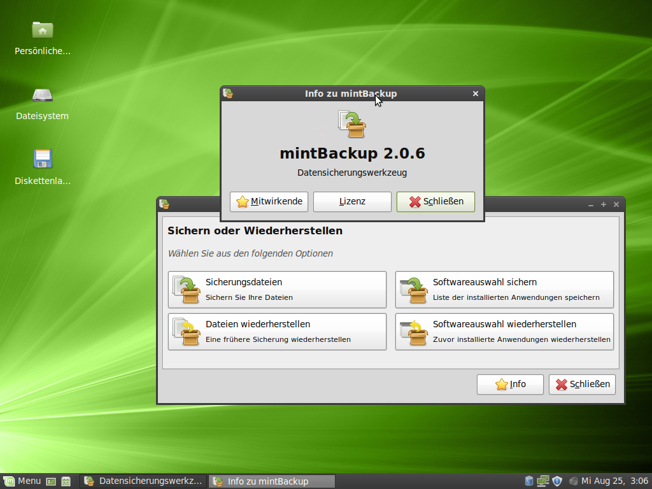Click the network monitor tray icon
The image size is (652, 489).
click(542, 481)
